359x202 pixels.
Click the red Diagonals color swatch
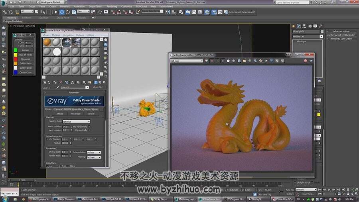16,59
